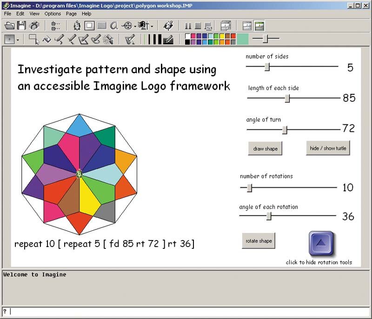Click the new pane frame icon

pyautogui.click(x=89, y=26)
